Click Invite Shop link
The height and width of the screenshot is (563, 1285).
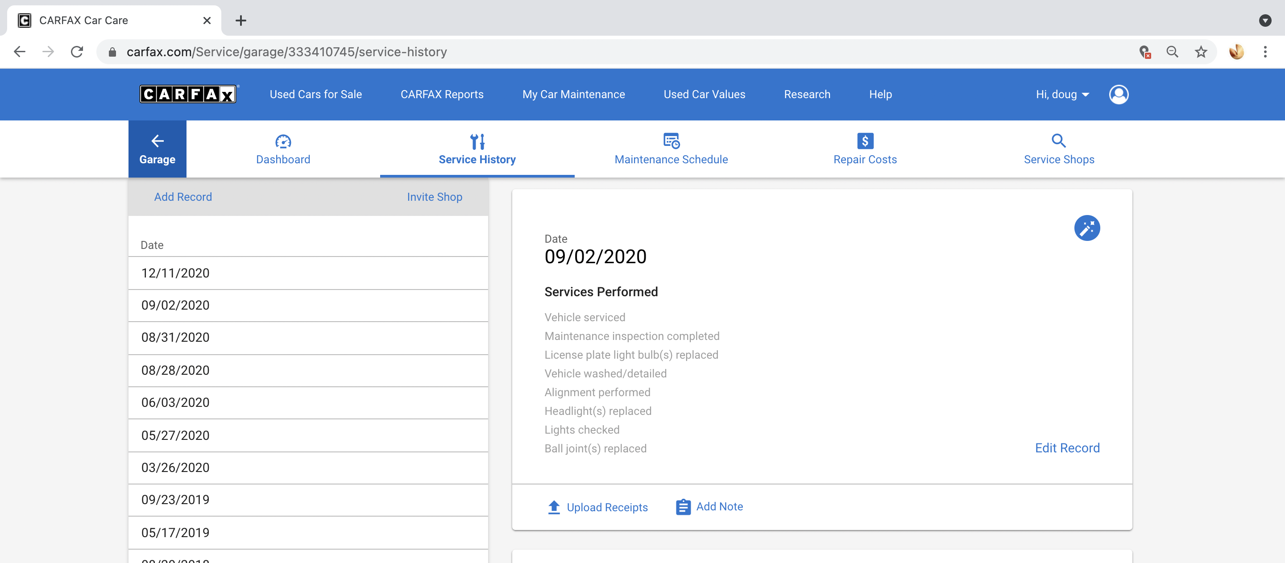tap(435, 197)
